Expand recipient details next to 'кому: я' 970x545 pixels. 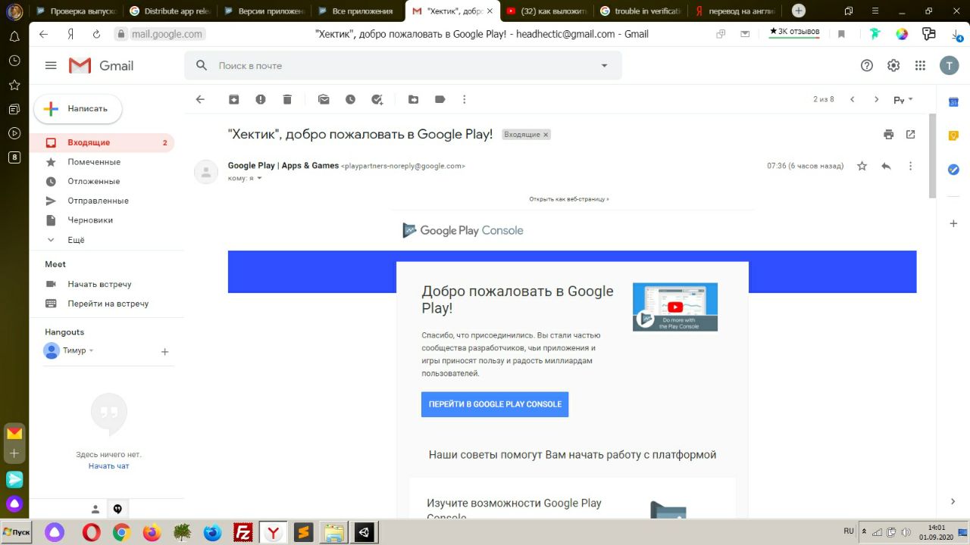259,179
